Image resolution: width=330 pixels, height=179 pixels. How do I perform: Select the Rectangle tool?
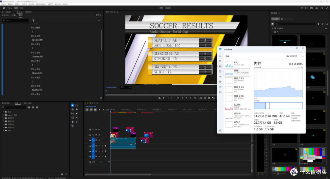coord(73,117)
